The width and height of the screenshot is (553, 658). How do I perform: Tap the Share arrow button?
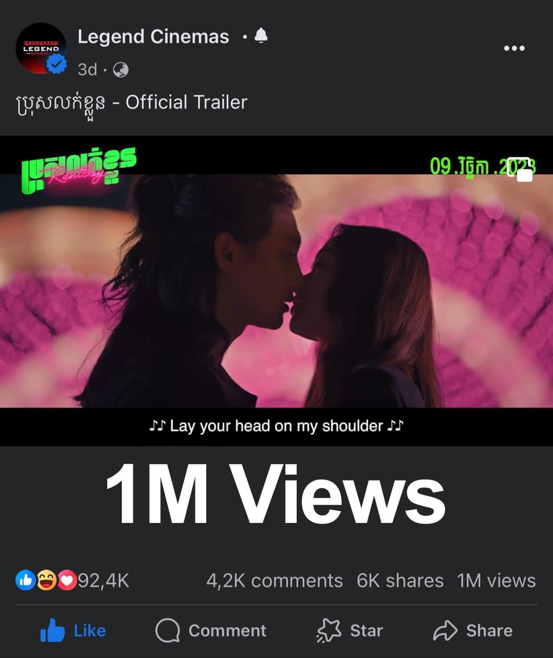pos(473,631)
